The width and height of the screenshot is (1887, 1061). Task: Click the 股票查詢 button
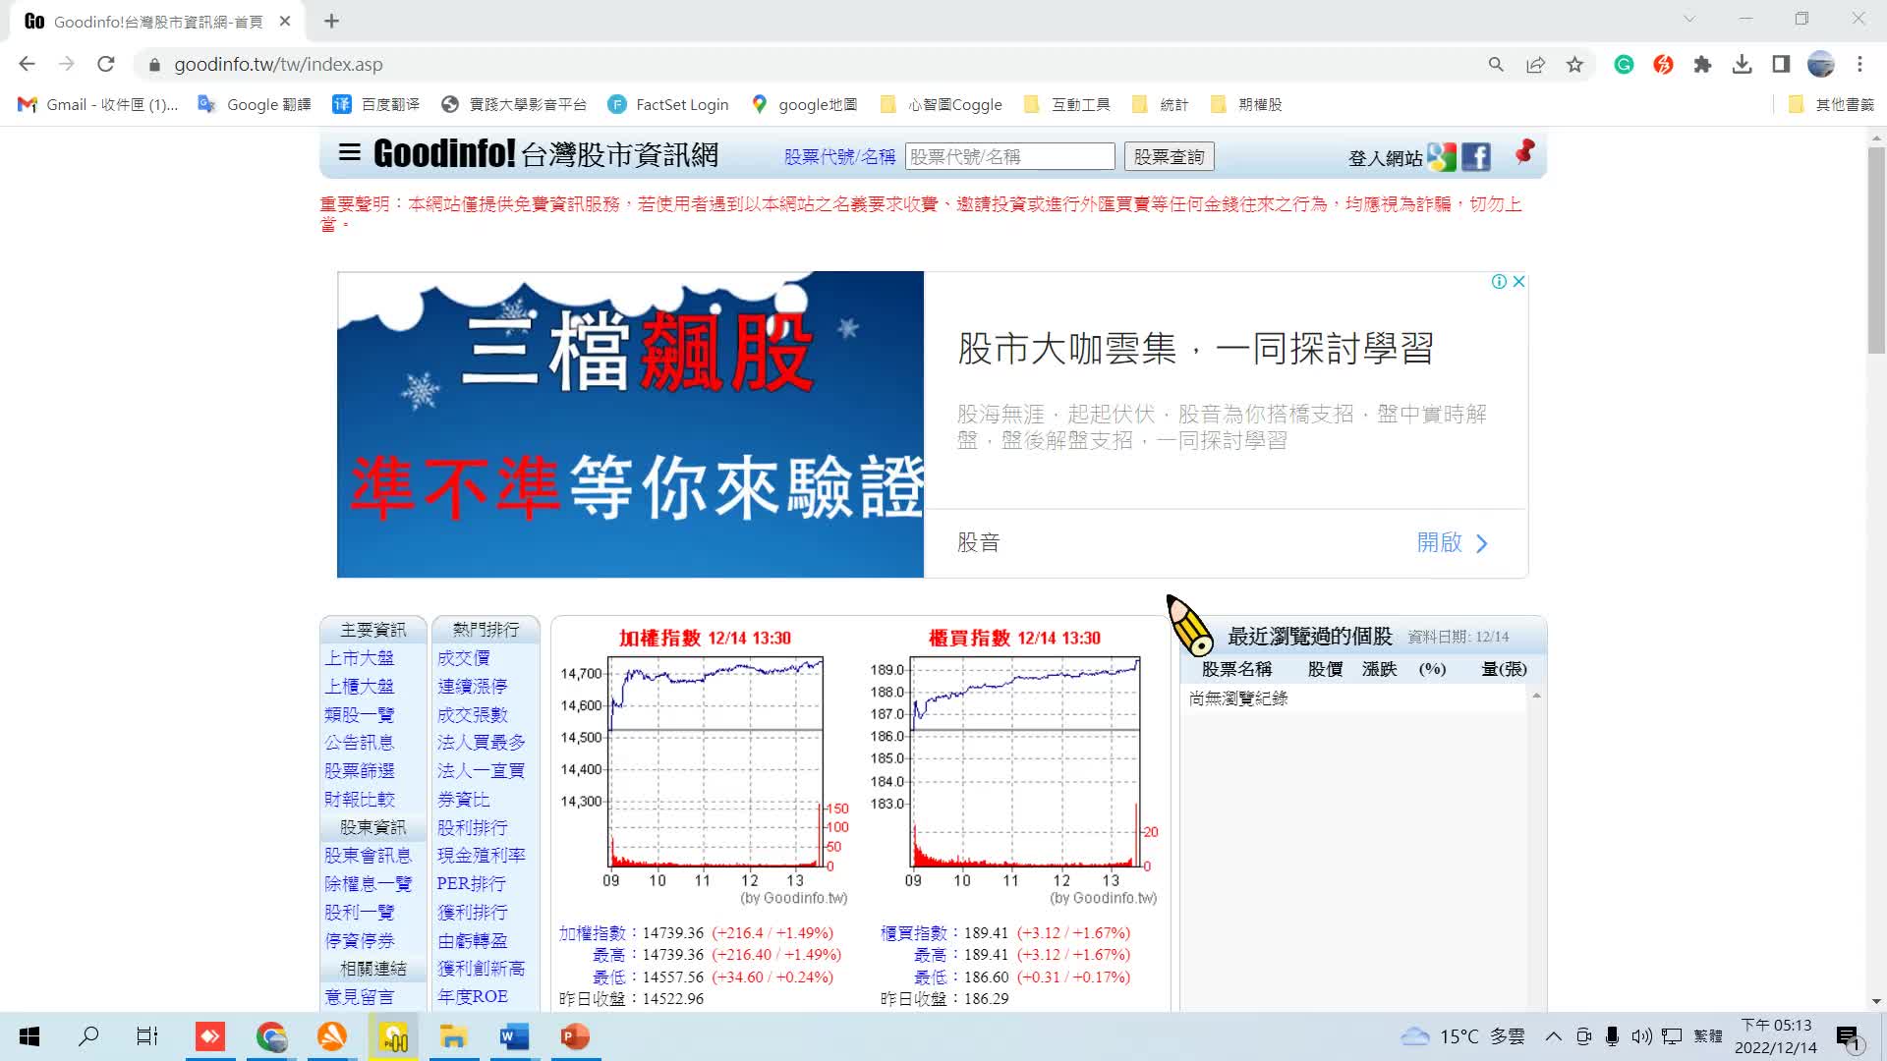[1169, 156]
